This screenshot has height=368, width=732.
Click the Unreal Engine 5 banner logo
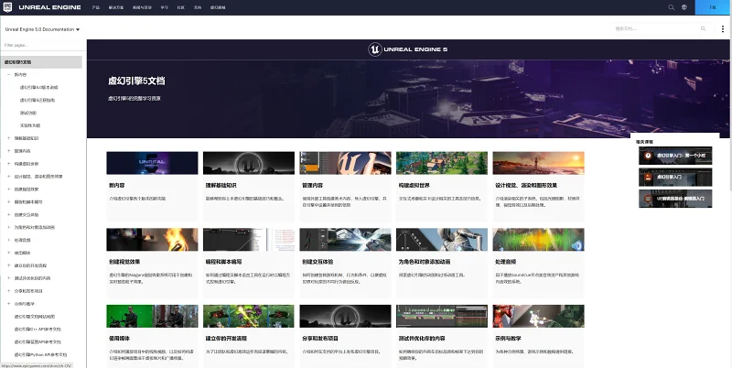pyautogui.click(x=407, y=49)
